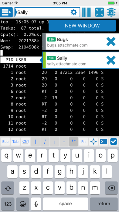Open the connections list menu icon
119x212 pixels.
tap(6, 12)
